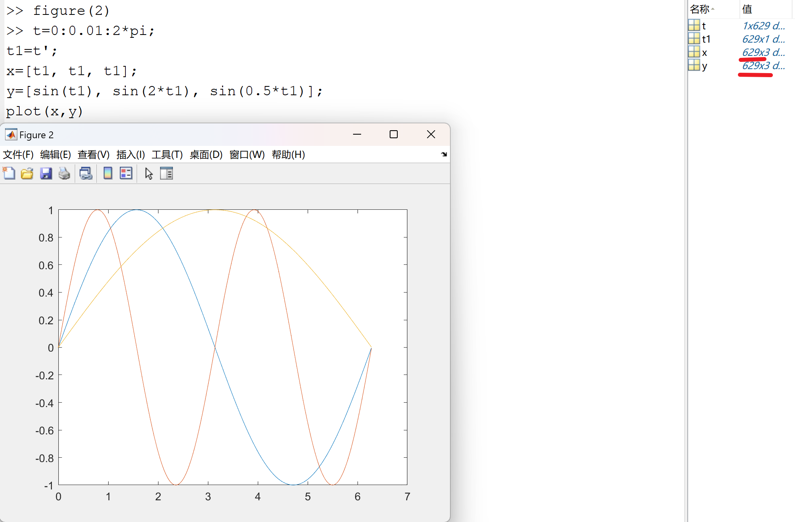Click the y=[sin(t1), ...] command line

pyautogui.click(x=164, y=91)
